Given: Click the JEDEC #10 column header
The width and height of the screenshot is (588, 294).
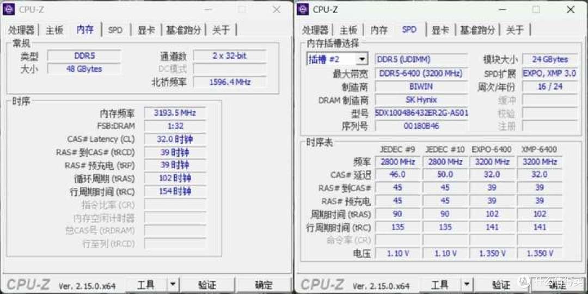Looking at the screenshot, I should 445,149.
